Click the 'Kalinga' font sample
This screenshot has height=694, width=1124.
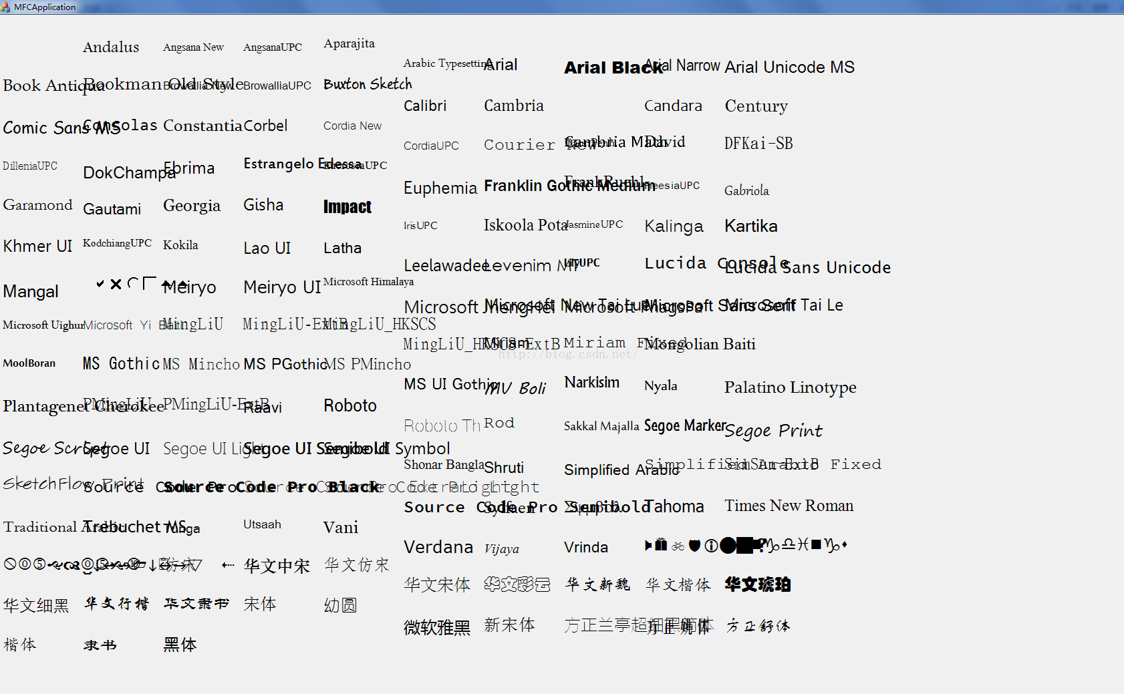(x=674, y=226)
